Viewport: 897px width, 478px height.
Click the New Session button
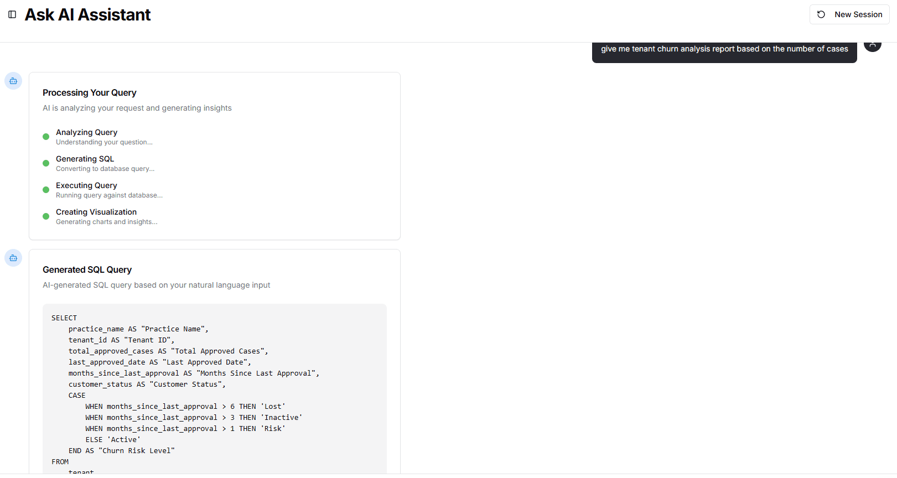click(x=849, y=14)
